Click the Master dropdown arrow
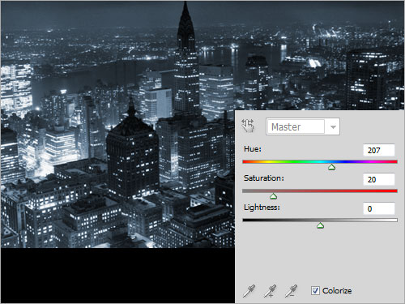 pyautogui.click(x=333, y=126)
